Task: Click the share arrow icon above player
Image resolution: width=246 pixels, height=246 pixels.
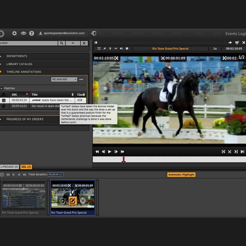Action: 230,43
